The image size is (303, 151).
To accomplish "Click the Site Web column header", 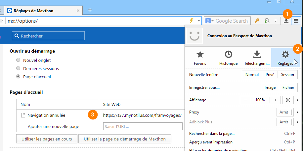I will tap(112, 104).
